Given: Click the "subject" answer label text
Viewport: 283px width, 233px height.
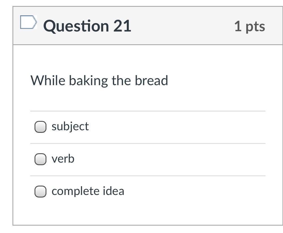Looking at the screenshot, I should [x=70, y=127].
